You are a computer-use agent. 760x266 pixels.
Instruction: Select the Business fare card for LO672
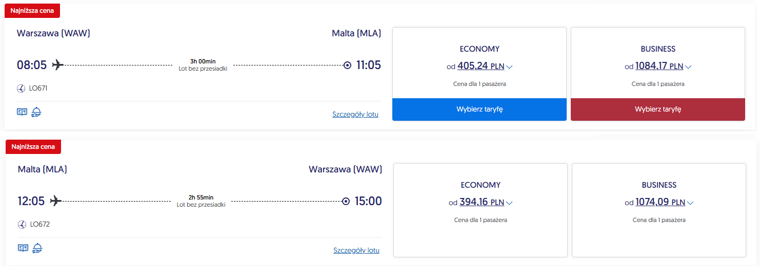659,210
